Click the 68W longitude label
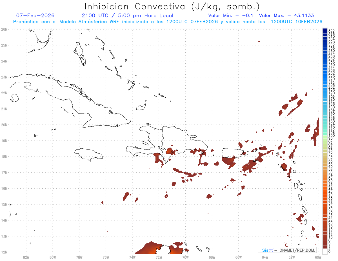This screenshot has height=261, width=338. 212,257
